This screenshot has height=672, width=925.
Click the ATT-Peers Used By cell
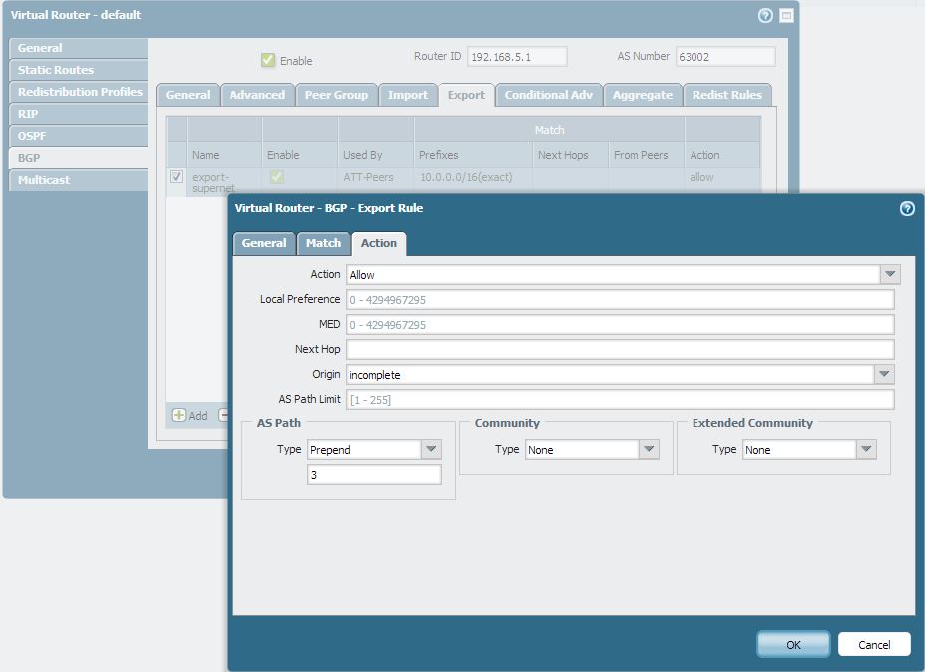coord(368,177)
